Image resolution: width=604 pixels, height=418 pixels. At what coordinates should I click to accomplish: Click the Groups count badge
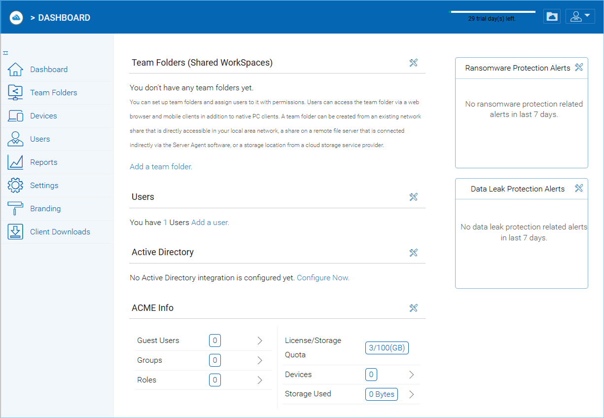click(x=214, y=360)
